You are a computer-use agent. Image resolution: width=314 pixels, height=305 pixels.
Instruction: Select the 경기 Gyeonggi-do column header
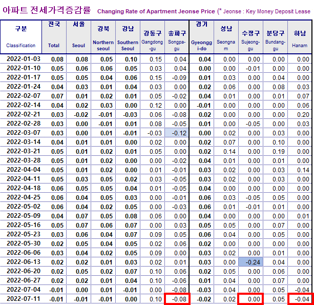click(x=201, y=37)
